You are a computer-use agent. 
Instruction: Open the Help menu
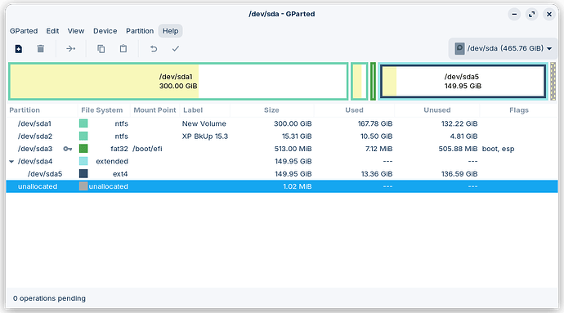pos(170,31)
